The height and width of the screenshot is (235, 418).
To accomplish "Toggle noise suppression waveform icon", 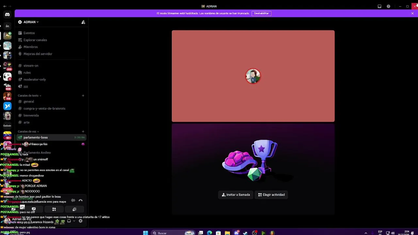I will 73,200.
